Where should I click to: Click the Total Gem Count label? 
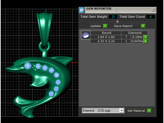132,17
